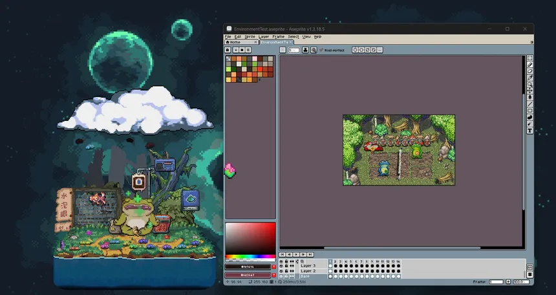Select the Eraser tool

point(529,71)
